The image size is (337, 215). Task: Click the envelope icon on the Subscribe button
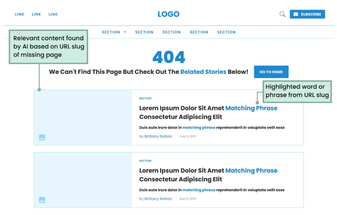[296, 14]
